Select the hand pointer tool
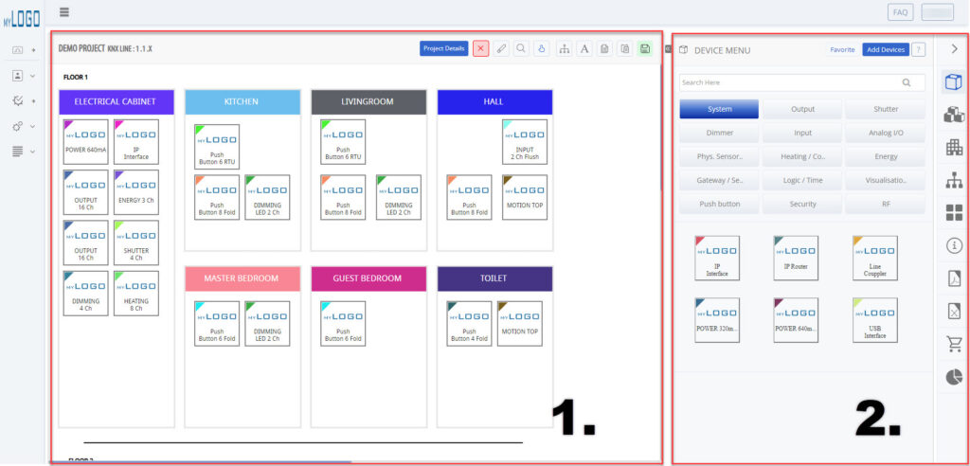Screen dimensions: 970x466 pos(541,49)
